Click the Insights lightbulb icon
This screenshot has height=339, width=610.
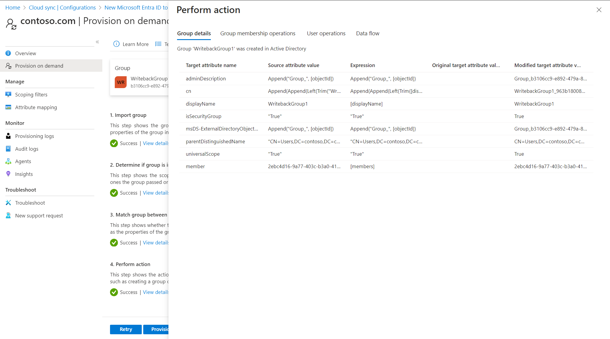coord(8,174)
